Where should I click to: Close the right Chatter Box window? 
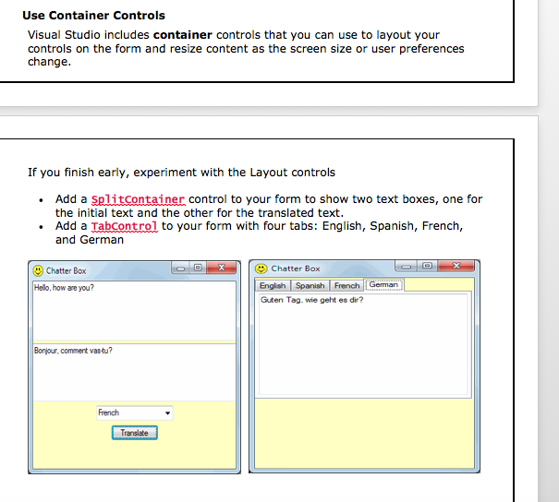(456, 266)
